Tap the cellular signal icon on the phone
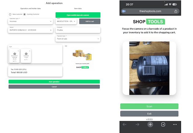This screenshot has height=133, width=193. point(166,4)
